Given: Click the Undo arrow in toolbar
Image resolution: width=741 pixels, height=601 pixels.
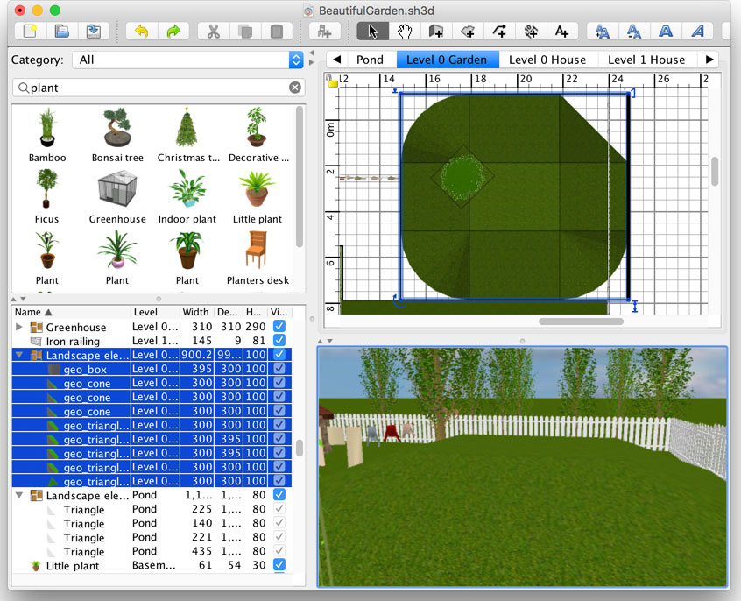Looking at the screenshot, I should click(142, 32).
